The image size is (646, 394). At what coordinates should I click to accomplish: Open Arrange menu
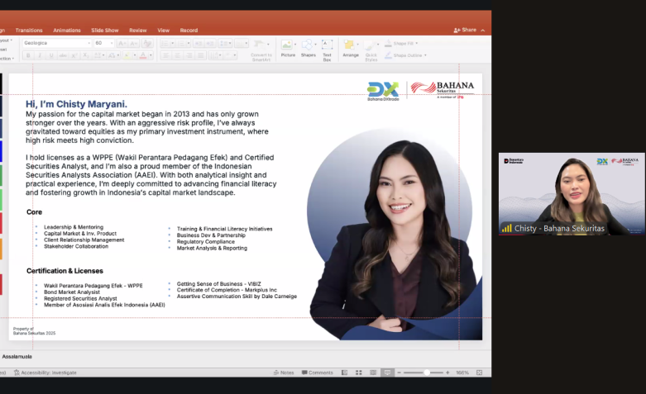click(x=351, y=49)
